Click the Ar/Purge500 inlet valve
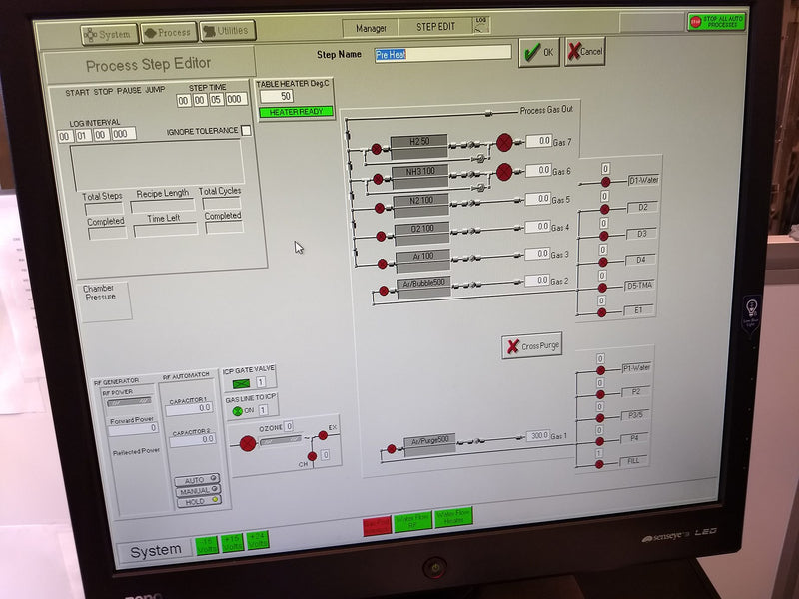This screenshot has width=799, height=599. (x=392, y=449)
